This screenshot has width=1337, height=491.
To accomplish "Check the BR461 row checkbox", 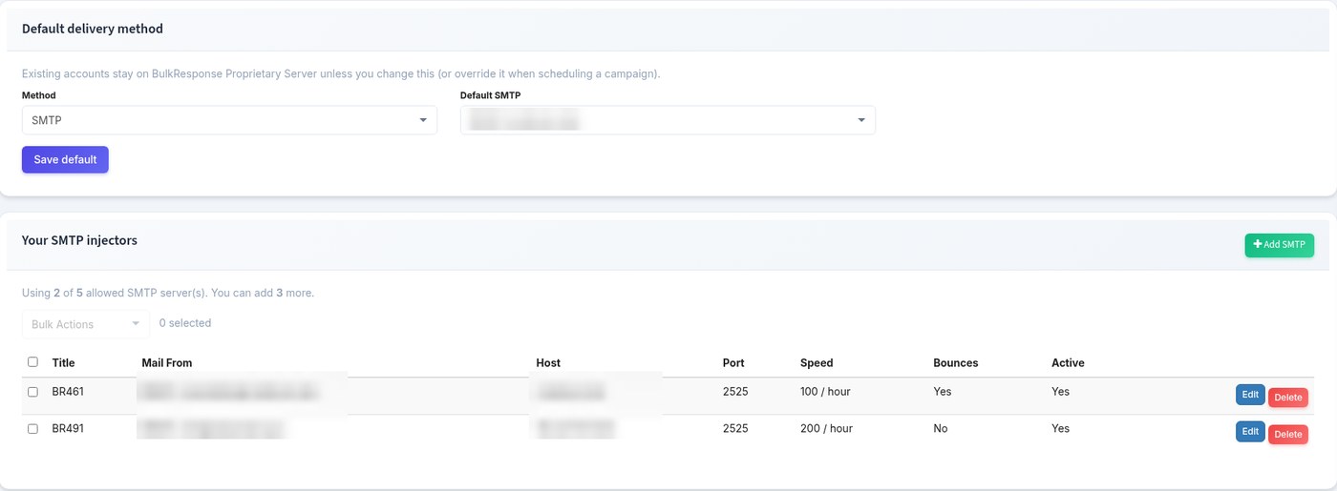I will (x=32, y=392).
